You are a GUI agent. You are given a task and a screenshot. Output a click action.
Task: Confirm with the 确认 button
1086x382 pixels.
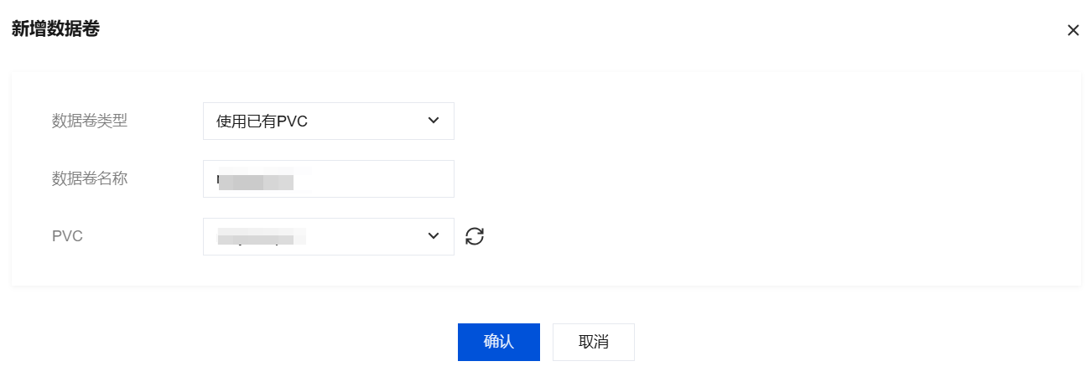point(499,342)
